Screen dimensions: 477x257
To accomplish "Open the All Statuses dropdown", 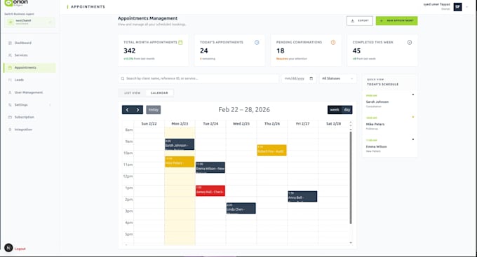I will tap(337, 78).
